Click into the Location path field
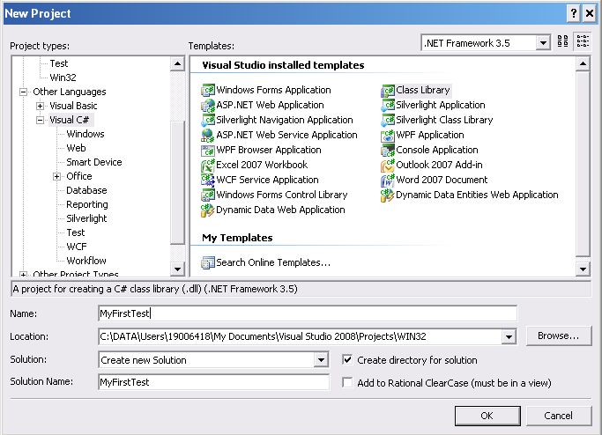 (x=300, y=336)
